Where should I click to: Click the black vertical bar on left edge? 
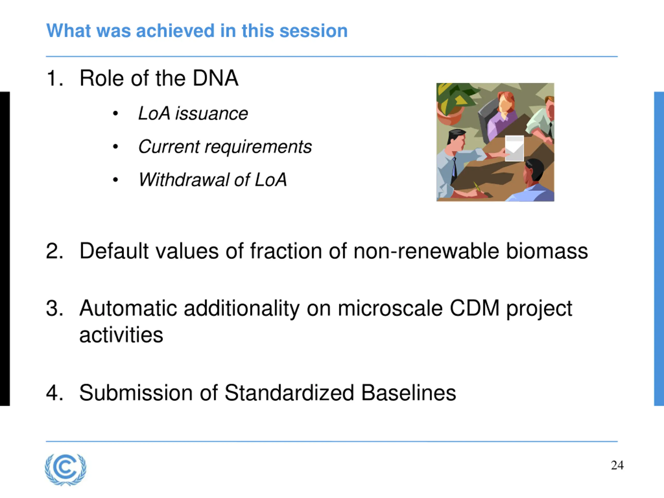tap(5, 249)
